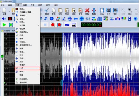Viewport: 139px width, 96px height.
Task: Click the round blue speaker volume icon
Action: [136, 19]
